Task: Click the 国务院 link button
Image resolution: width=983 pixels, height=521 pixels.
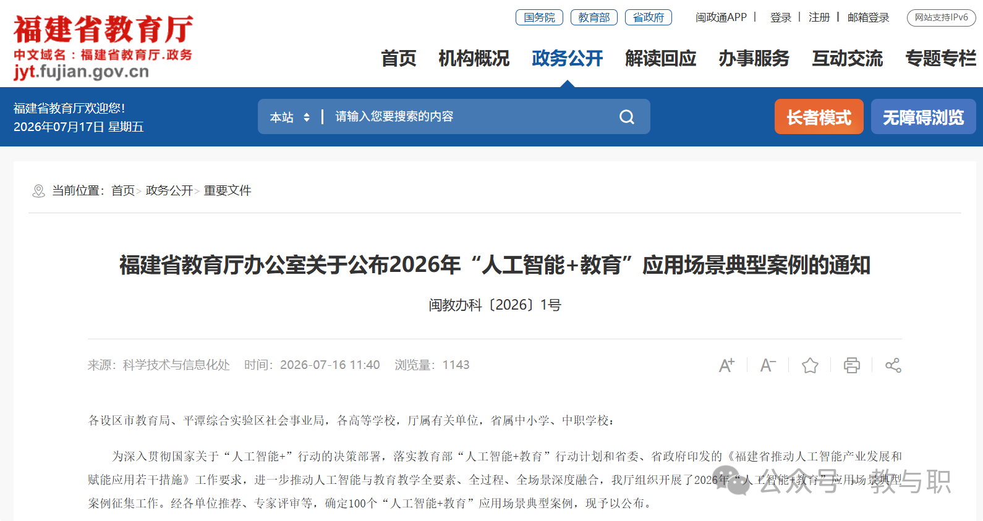Action: [x=539, y=17]
